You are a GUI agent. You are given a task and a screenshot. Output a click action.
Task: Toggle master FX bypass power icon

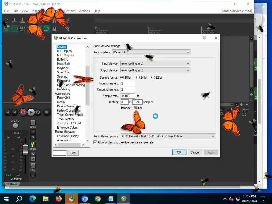pos(33,159)
